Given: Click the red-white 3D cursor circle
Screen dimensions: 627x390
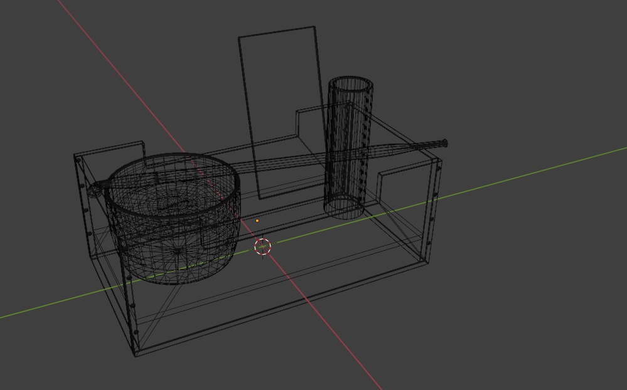Looking at the screenshot, I should coord(263,246).
